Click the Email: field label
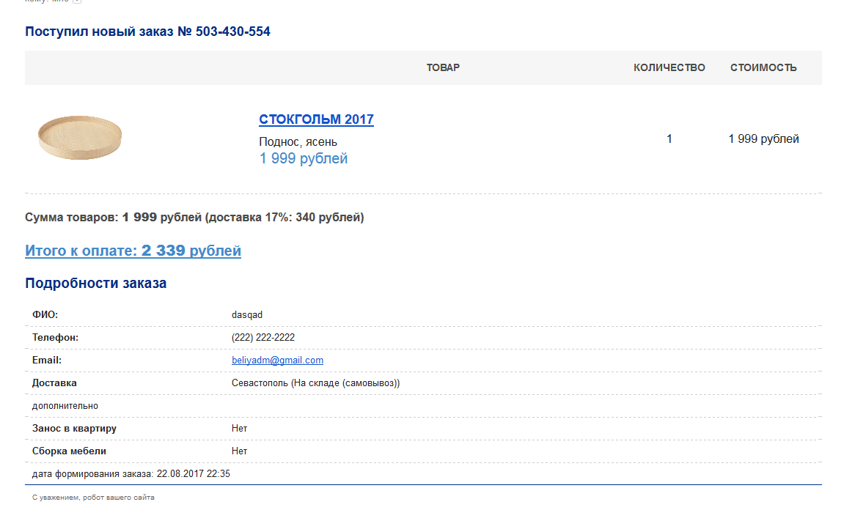Image resolution: width=844 pixels, height=521 pixels. tap(47, 361)
